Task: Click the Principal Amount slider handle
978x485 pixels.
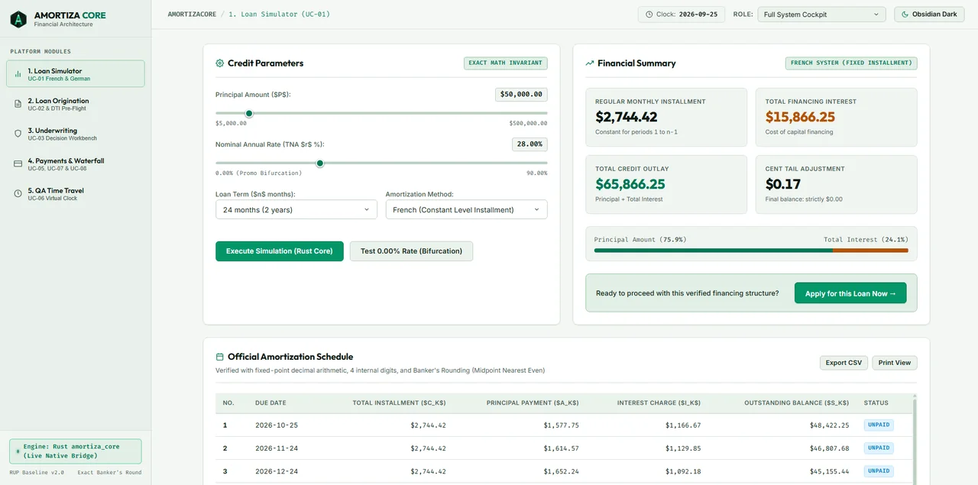Action: pyautogui.click(x=249, y=113)
